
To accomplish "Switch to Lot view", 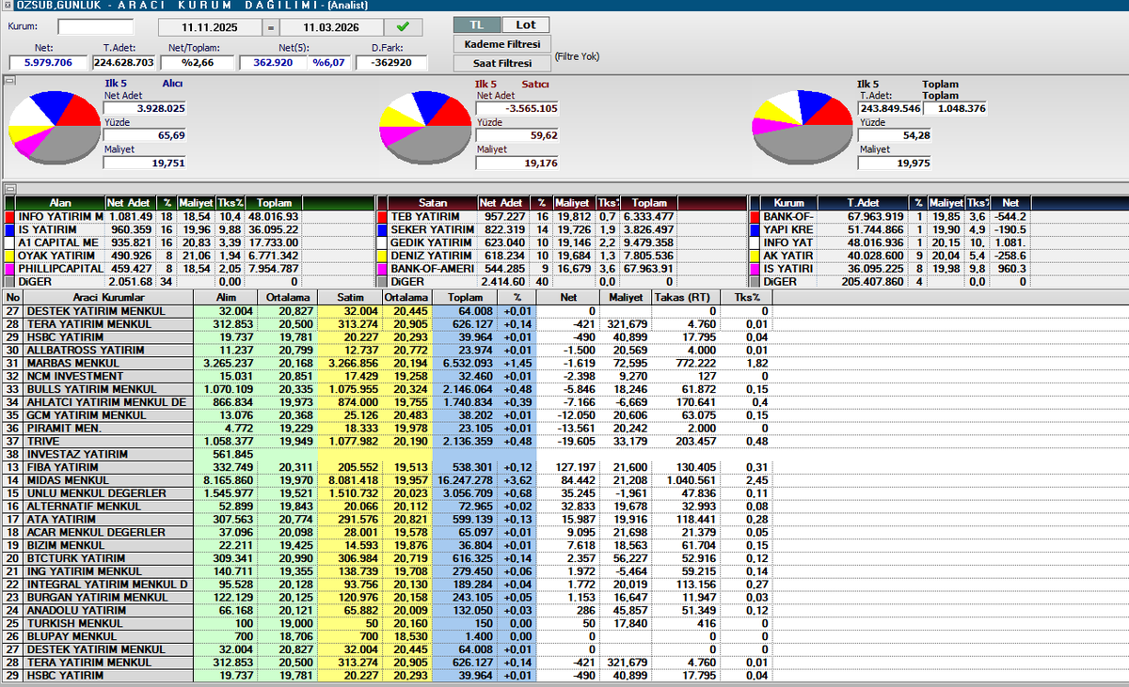I will coord(525,24).
